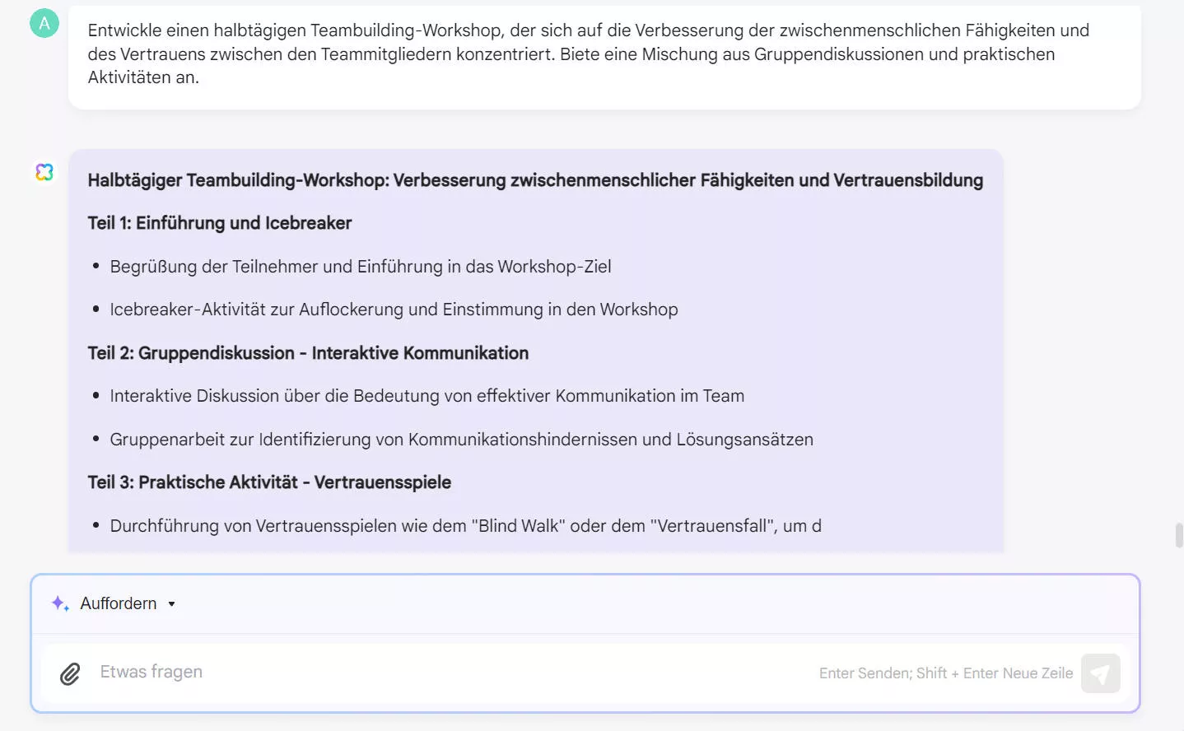The height and width of the screenshot is (731, 1184).
Task: Click the caret next to Auffordern
Action: click(x=172, y=603)
